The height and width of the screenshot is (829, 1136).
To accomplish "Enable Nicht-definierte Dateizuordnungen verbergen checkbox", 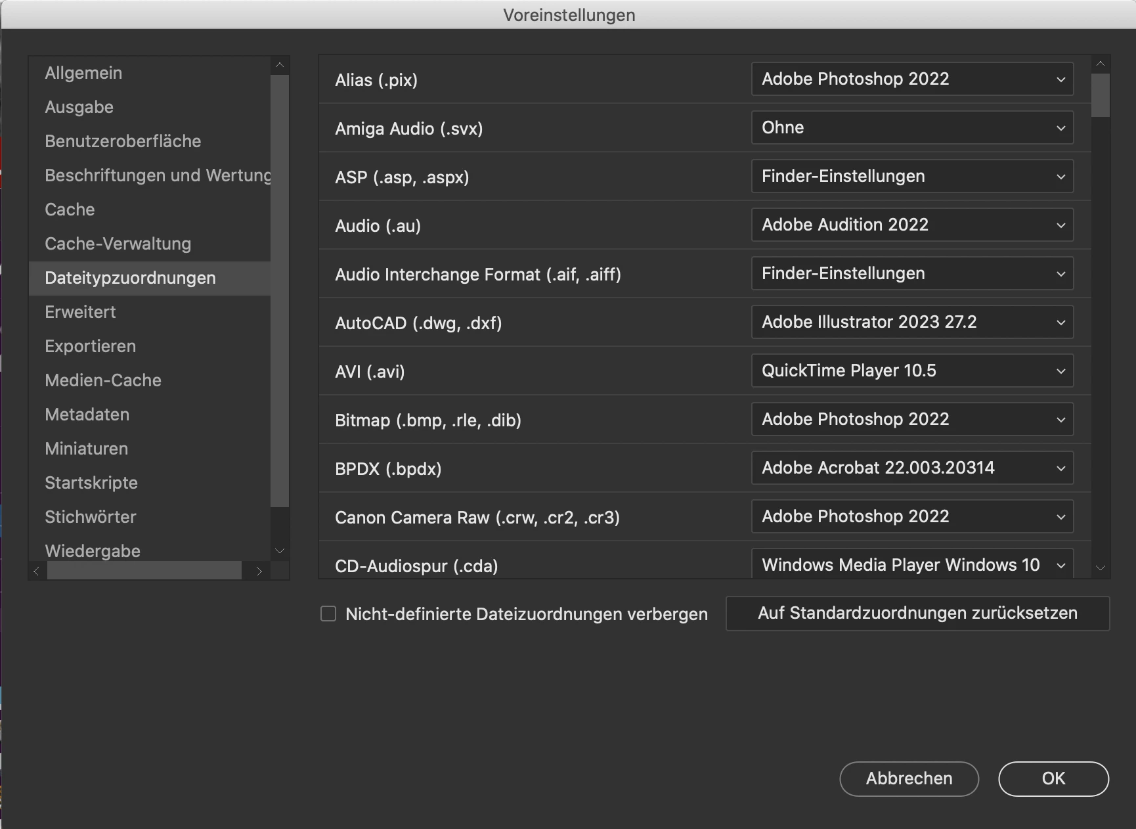I will pos(328,614).
